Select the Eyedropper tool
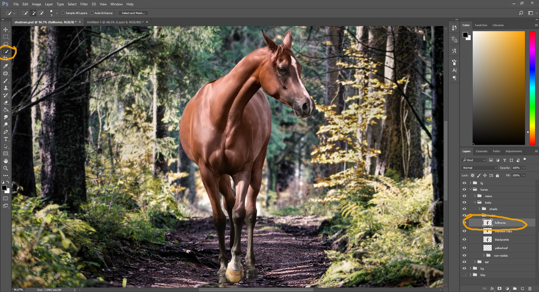The image size is (539, 292). coord(5,66)
